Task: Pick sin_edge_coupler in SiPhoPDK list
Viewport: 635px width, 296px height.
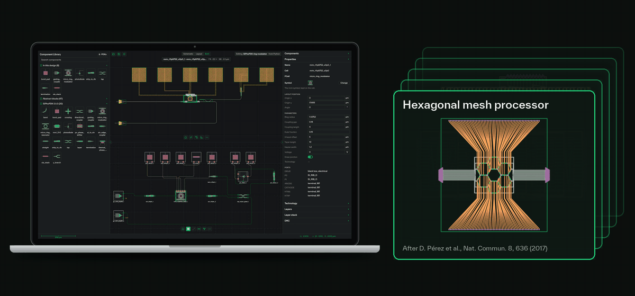Action: tap(102, 126)
